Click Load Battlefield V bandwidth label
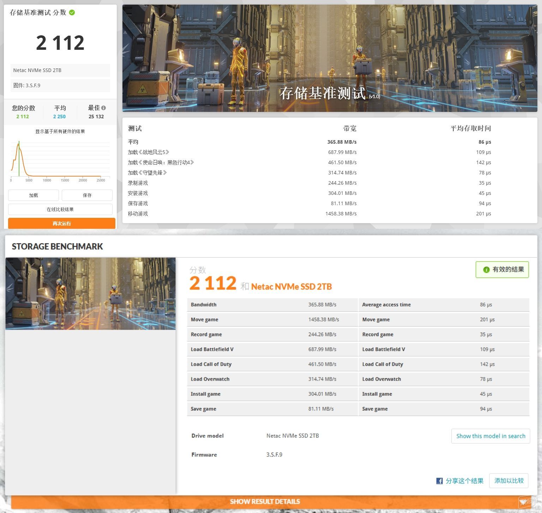Image resolution: width=542 pixels, height=513 pixels. (x=212, y=349)
